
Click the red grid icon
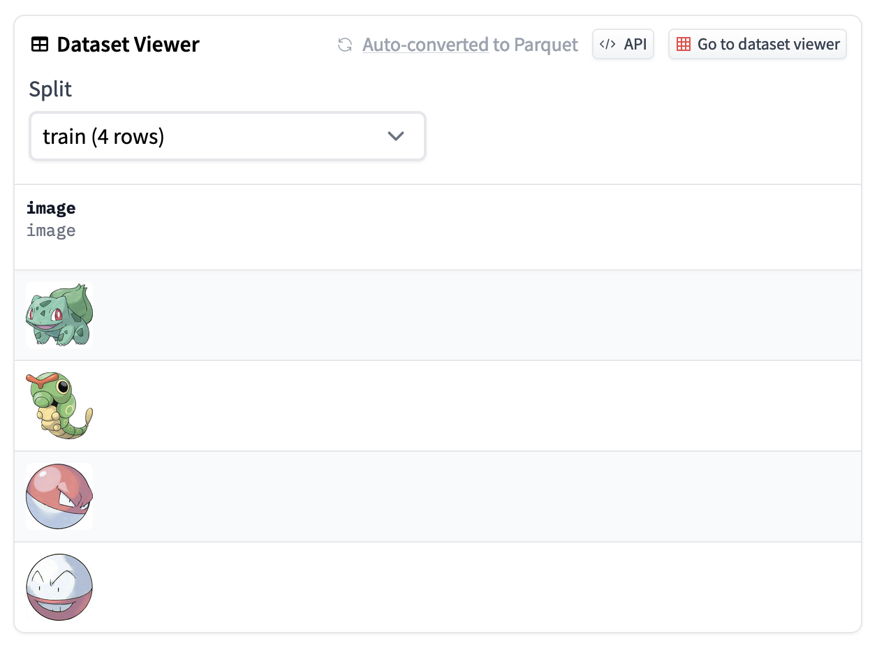tap(684, 45)
